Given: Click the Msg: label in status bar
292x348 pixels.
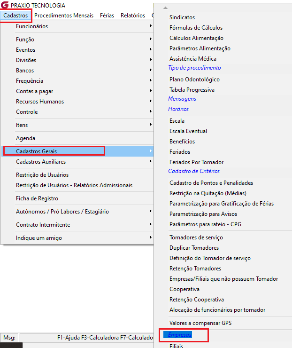Looking at the screenshot, I should point(9,338).
